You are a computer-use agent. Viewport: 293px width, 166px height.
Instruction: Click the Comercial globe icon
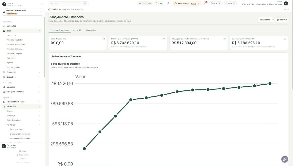4,72
